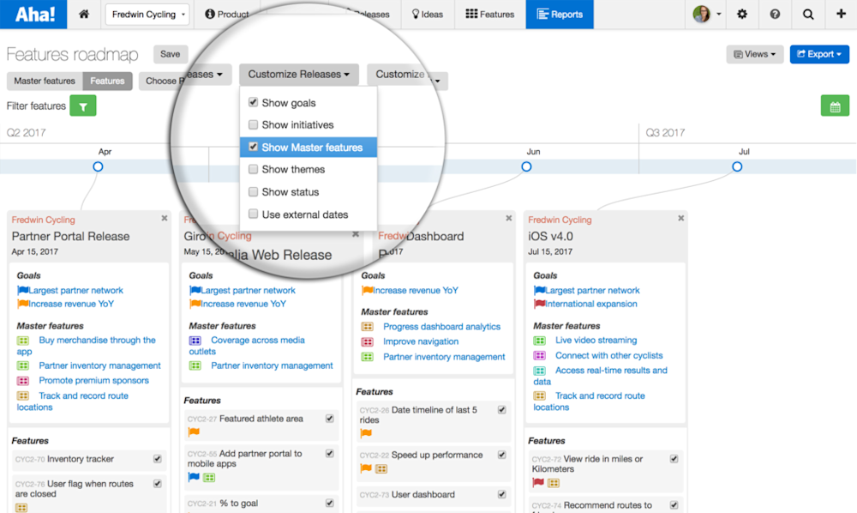This screenshot has height=513, width=857.
Task: Open the user avatar menu
Action: tap(703, 15)
